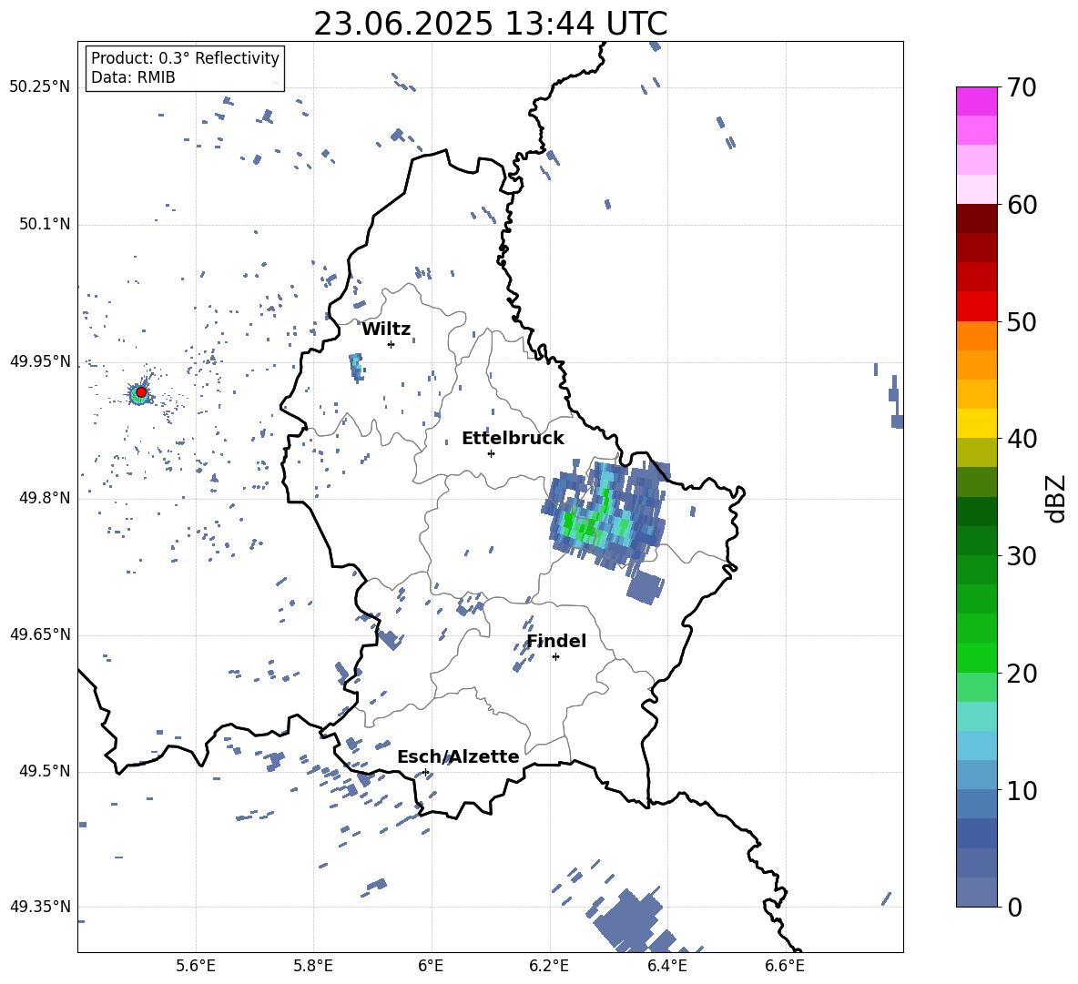
Task: Click the 6.6°E longitude label
Action: click(x=785, y=966)
